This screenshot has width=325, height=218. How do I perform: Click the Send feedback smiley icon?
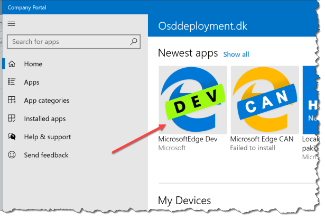coord(12,155)
